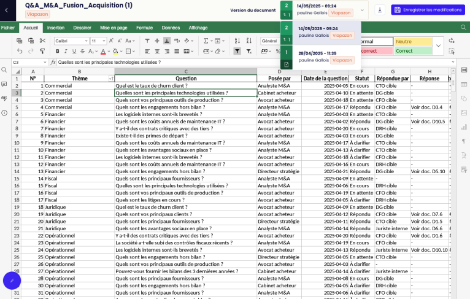Apply the Correct cell style
This screenshot has width=470, height=299.
[413, 51]
